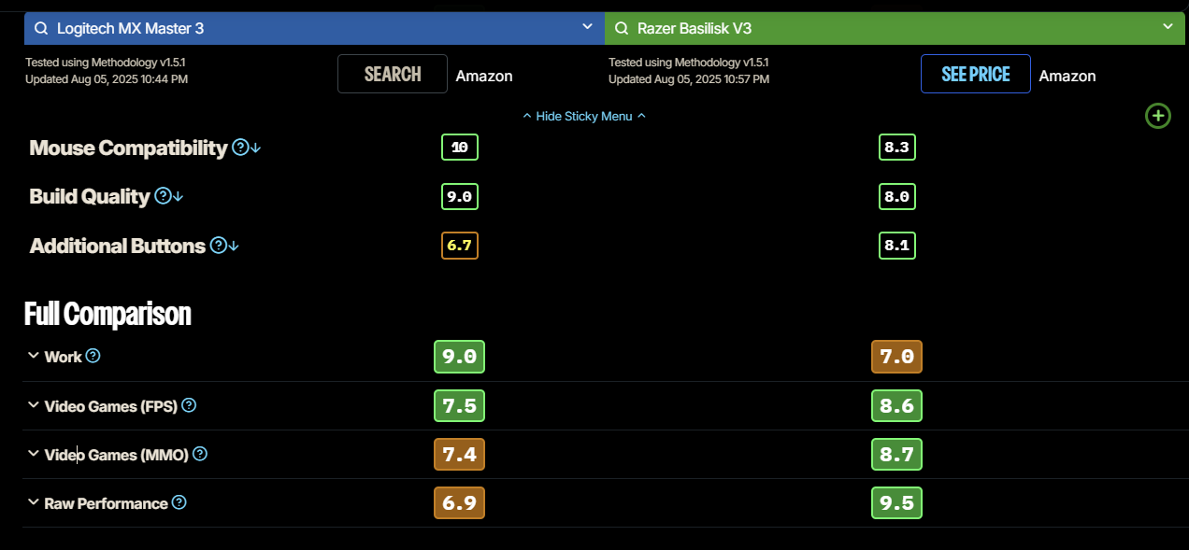Viewport: 1189px width, 550px height.
Task: Click Logitech FPS score 7.5
Action: point(460,405)
